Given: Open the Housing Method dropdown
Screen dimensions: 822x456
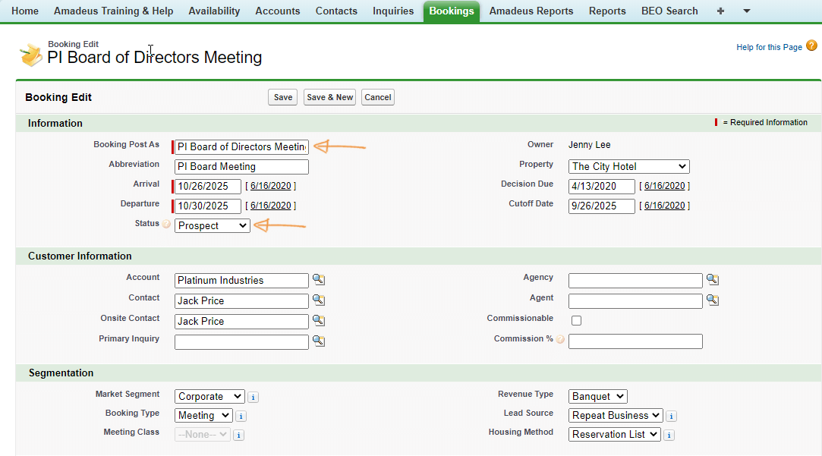Looking at the screenshot, I should click(x=614, y=435).
